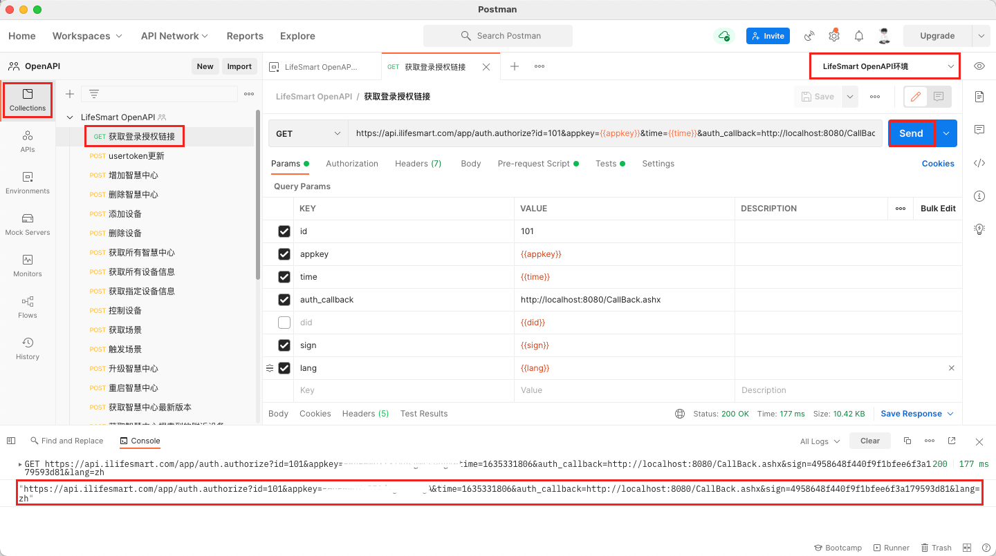The height and width of the screenshot is (556, 996).
Task: Open the Collections sidebar panel
Action: pyautogui.click(x=28, y=101)
